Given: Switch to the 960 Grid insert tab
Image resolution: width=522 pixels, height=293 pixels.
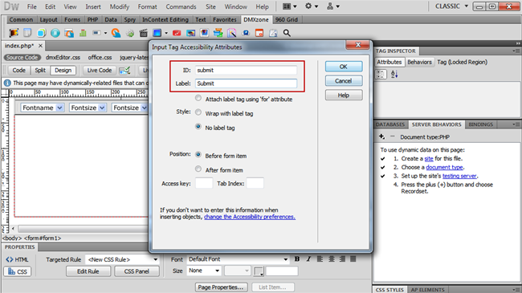Looking at the screenshot, I should click(x=287, y=19).
